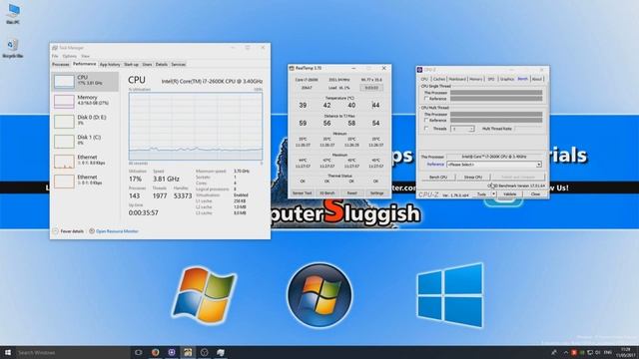Enable the Threads checkbox in CPU-Z
This screenshot has width=639, height=359.
point(426,129)
